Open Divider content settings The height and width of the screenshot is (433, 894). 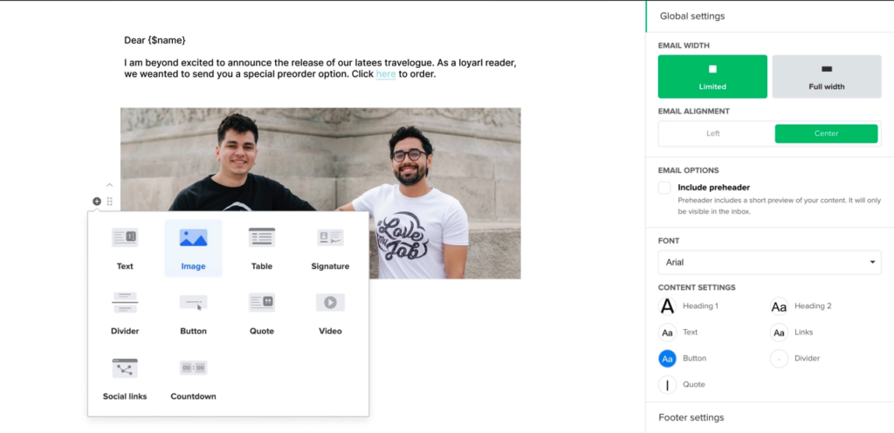coord(794,359)
